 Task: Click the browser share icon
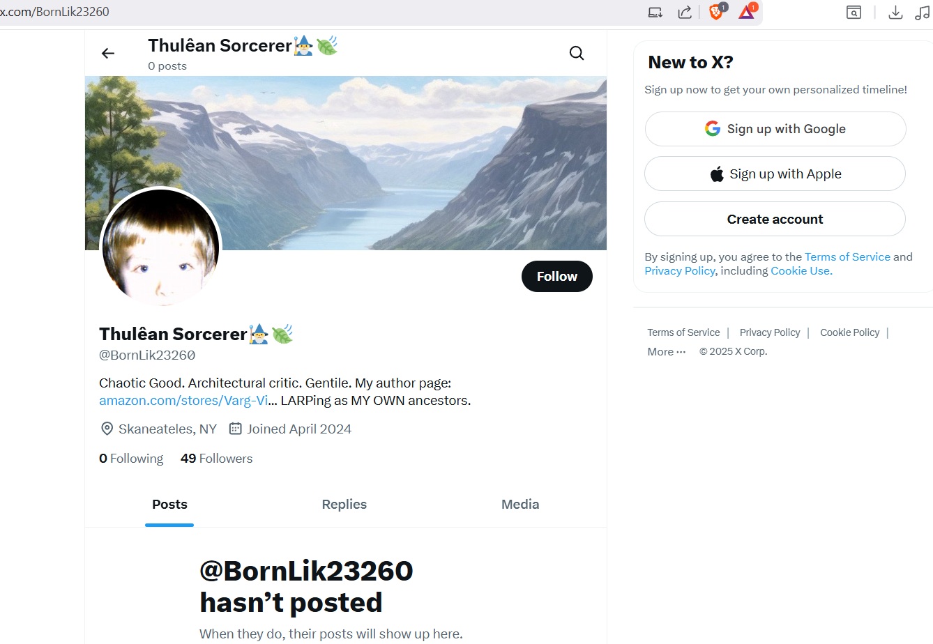pyautogui.click(x=685, y=12)
